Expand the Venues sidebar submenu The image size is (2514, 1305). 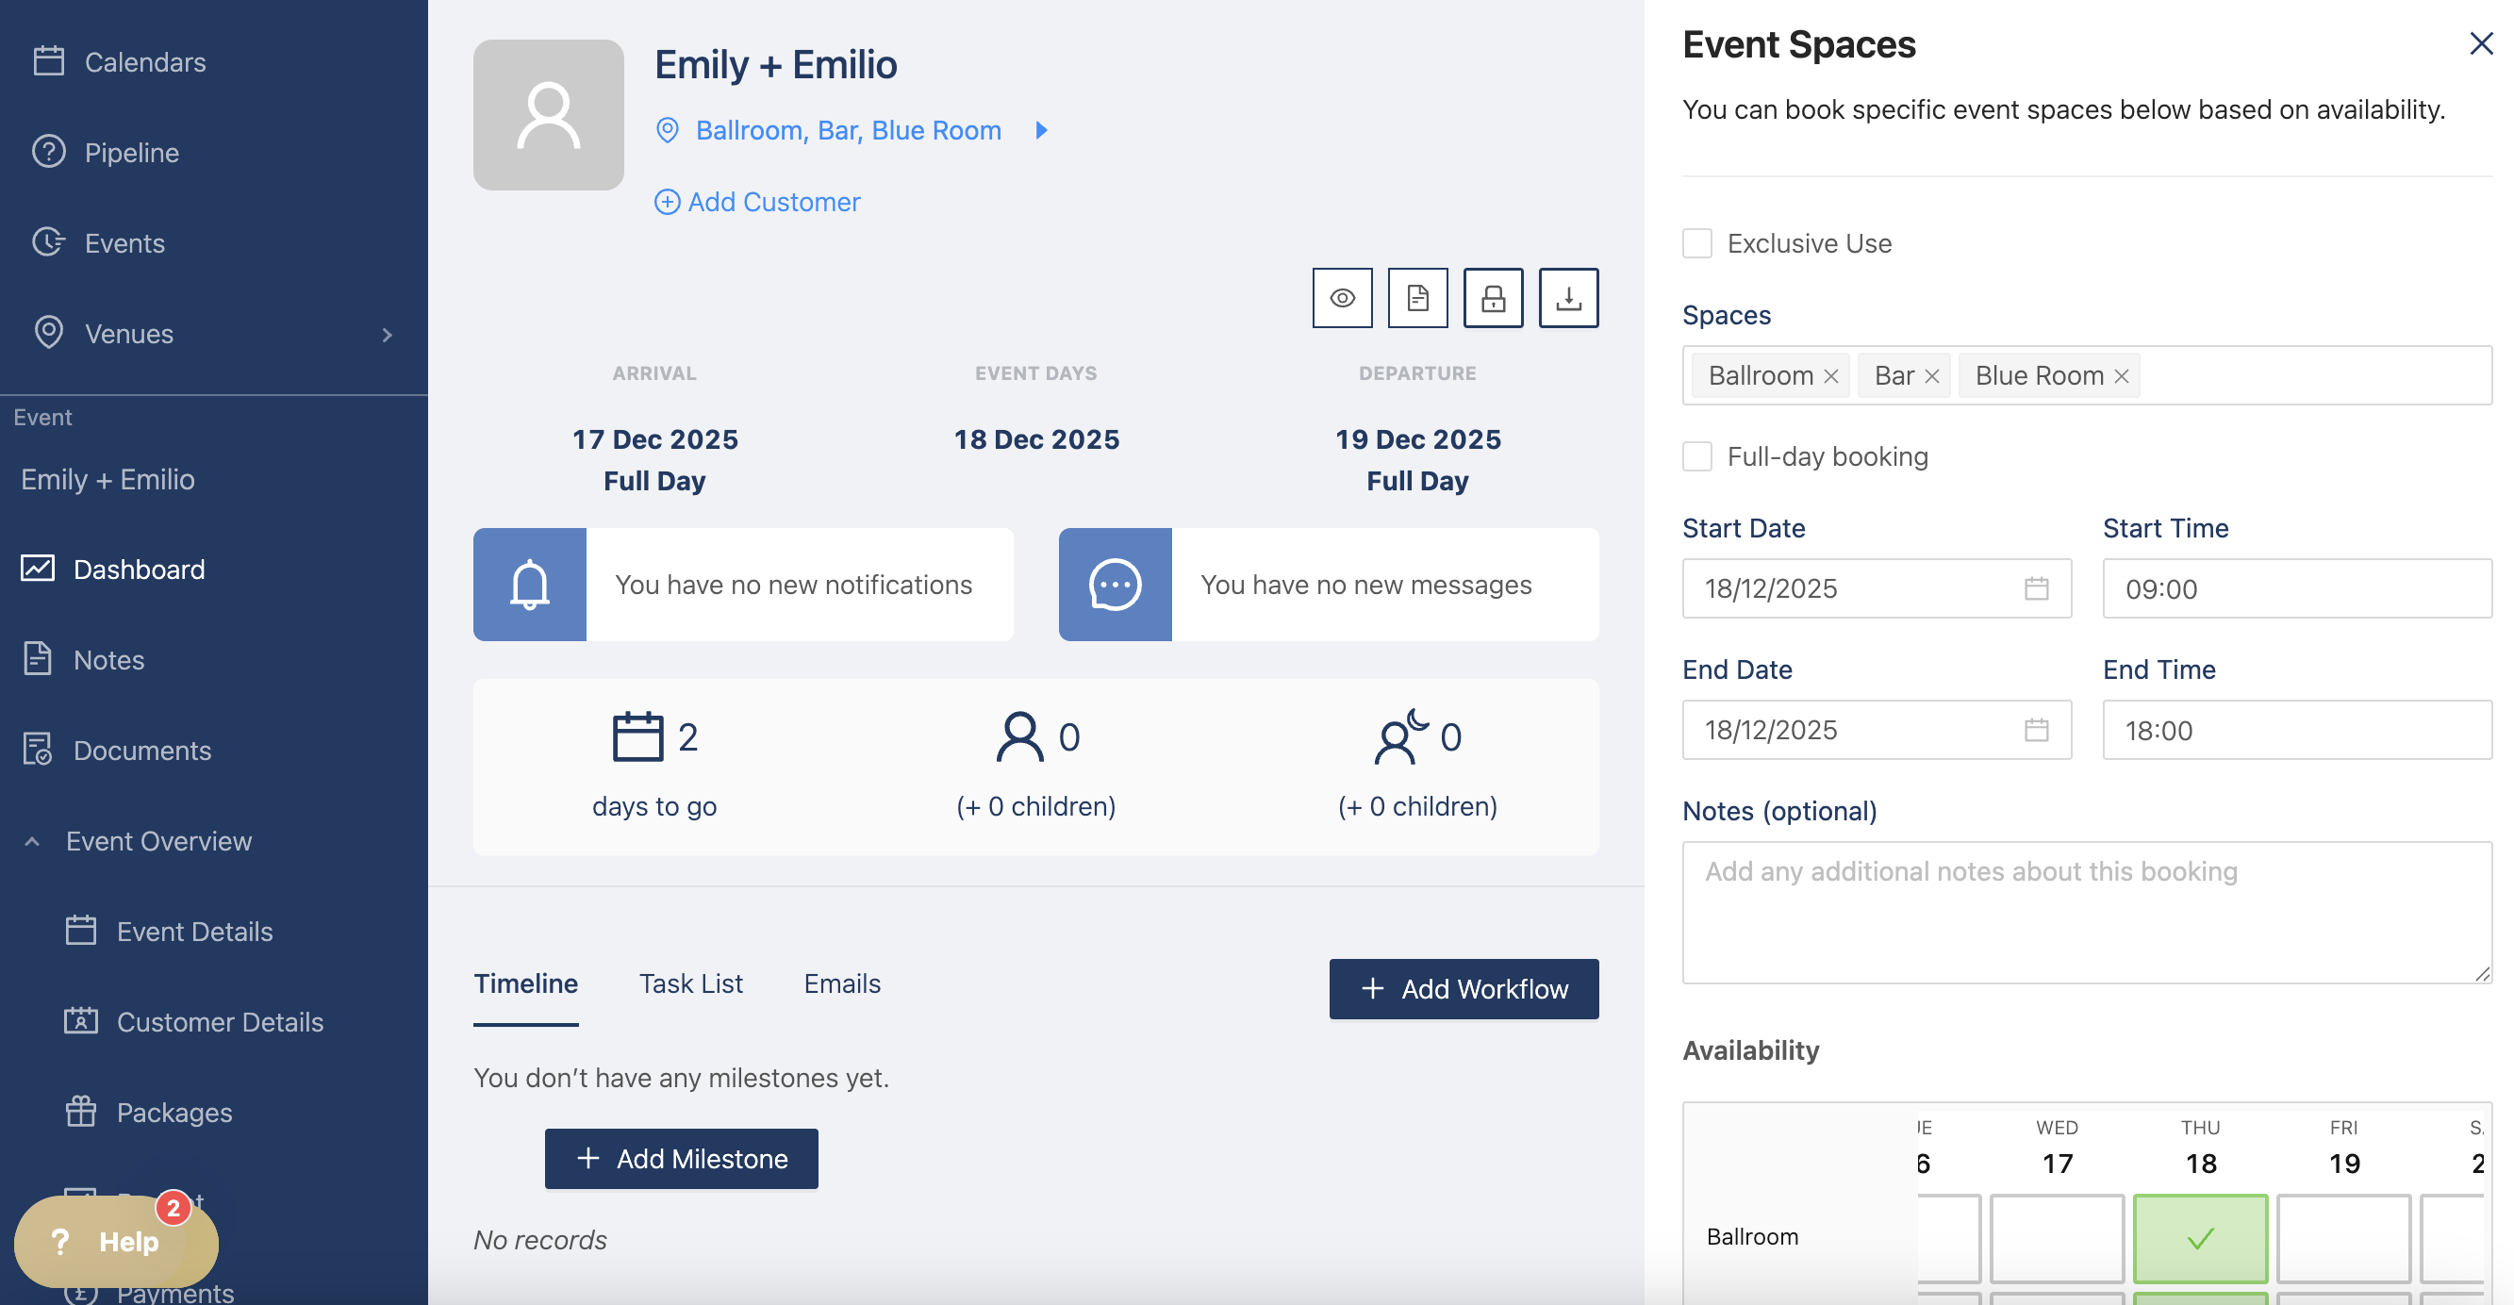pyautogui.click(x=388, y=335)
